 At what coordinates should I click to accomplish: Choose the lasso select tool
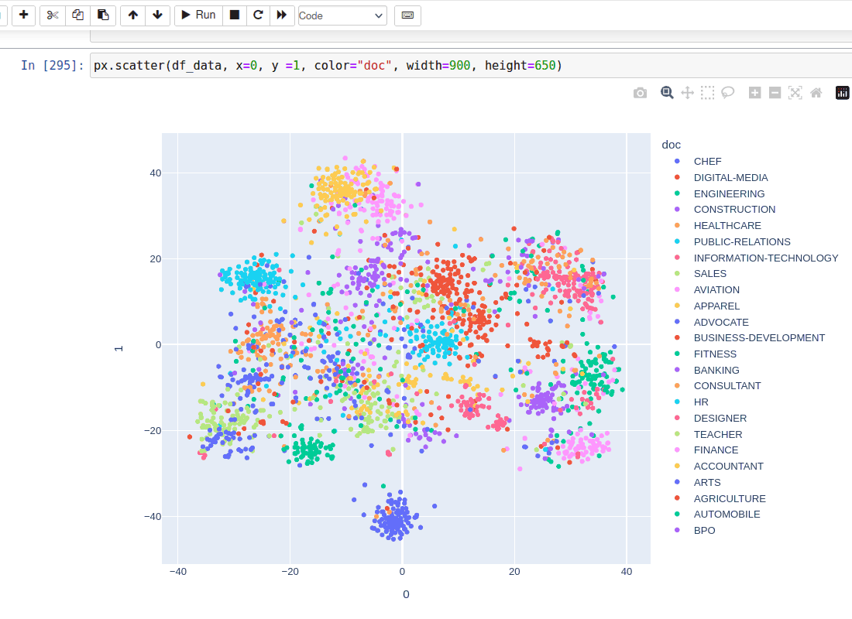[727, 91]
